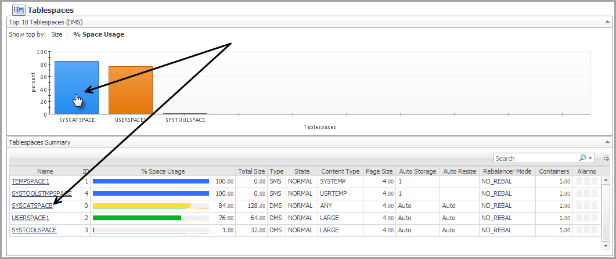Click NO_REBAL in the SYSCATSPACE row
616x259 pixels.
tap(496, 206)
